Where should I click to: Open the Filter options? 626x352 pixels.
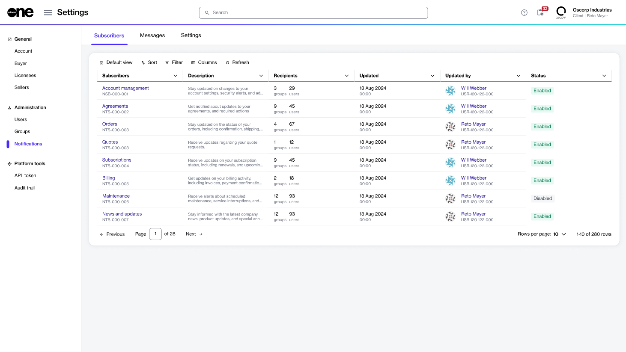click(174, 62)
